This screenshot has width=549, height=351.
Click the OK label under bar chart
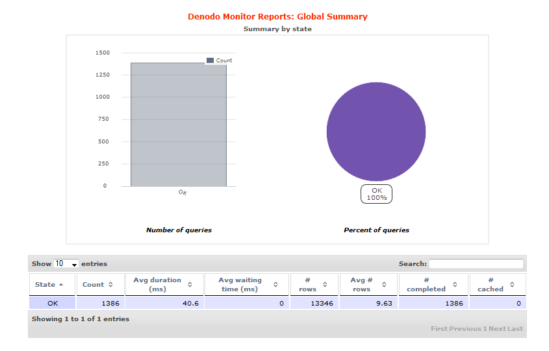pyautogui.click(x=183, y=192)
